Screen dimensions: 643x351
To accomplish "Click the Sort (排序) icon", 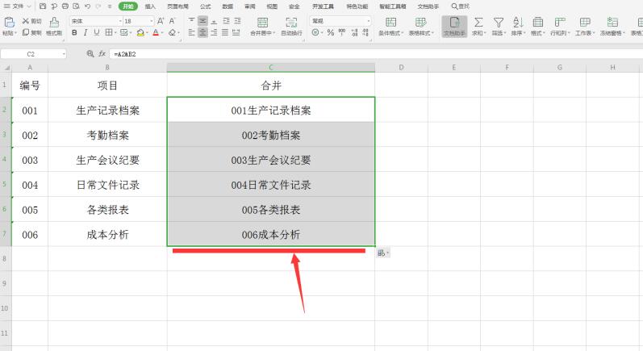I will 518,22.
